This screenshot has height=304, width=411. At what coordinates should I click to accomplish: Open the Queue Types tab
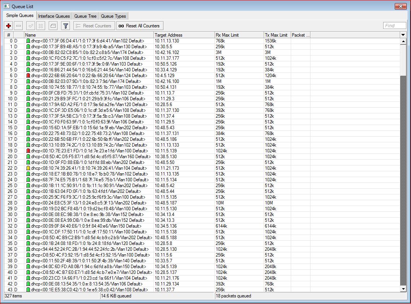[x=113, y=16]
